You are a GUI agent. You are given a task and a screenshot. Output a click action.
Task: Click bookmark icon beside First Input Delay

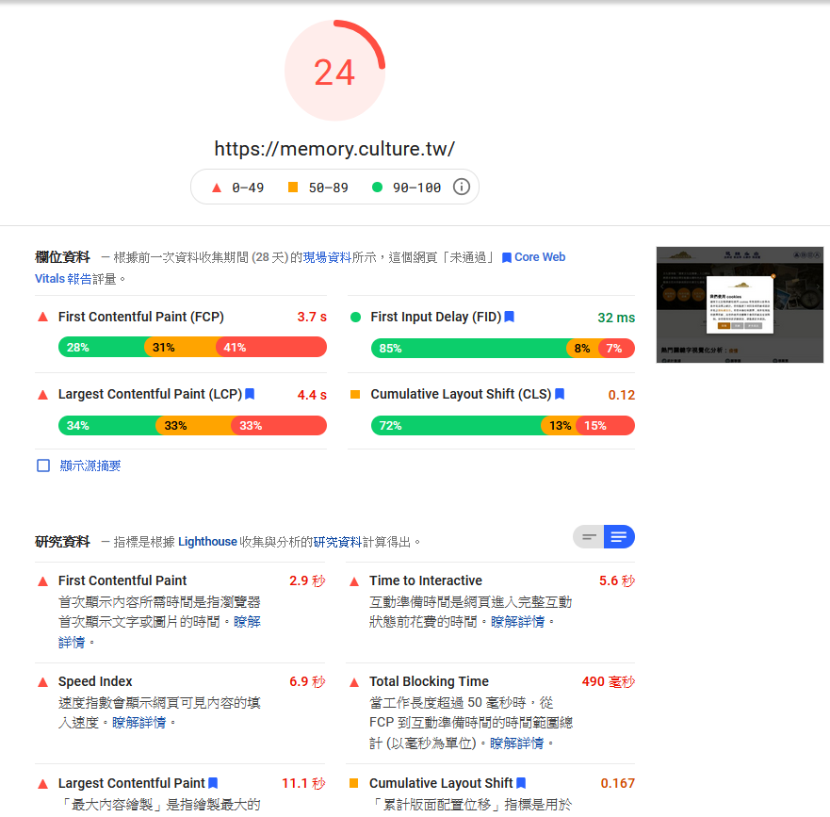(x=510, y=318)
